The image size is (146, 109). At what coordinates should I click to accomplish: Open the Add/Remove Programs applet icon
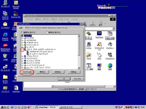coord(110,34)
